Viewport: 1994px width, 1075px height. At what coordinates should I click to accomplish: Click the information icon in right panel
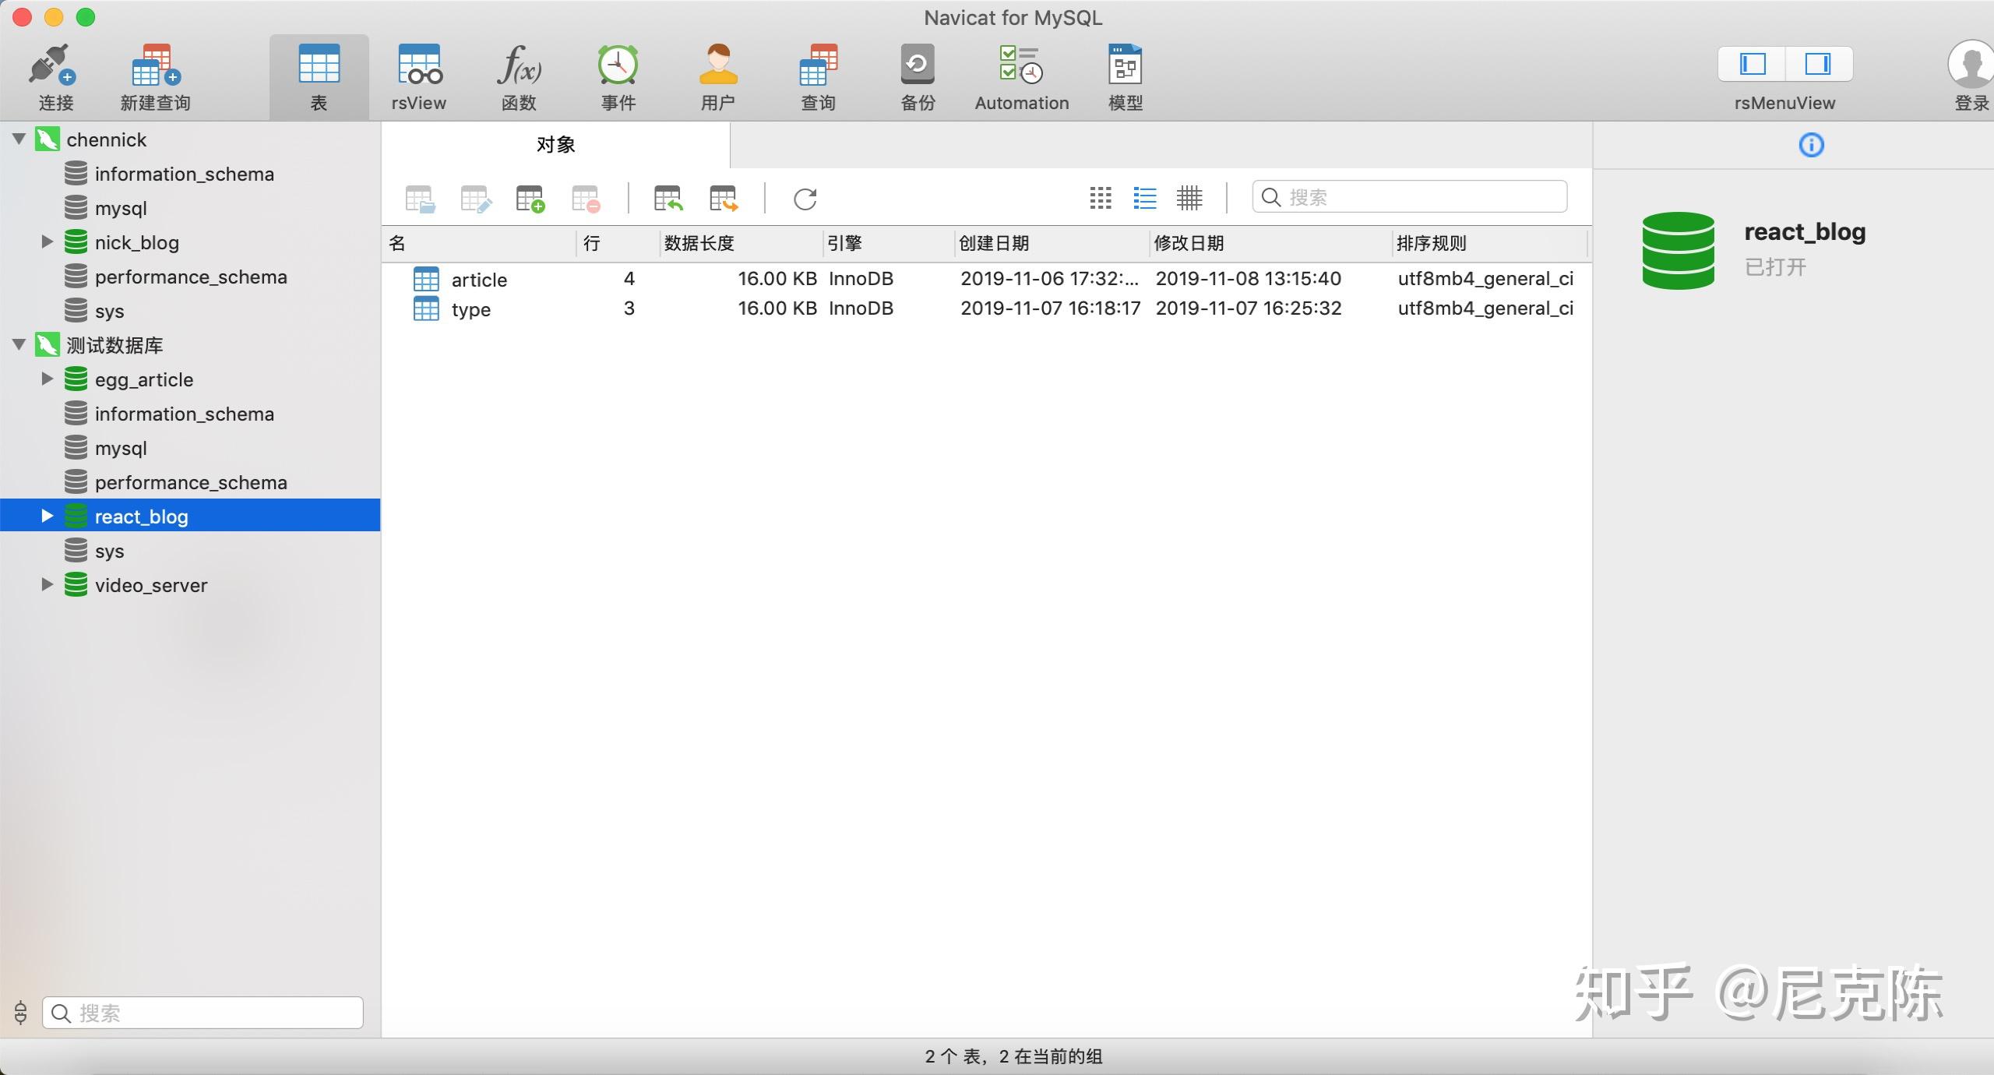coord(1810,145)
